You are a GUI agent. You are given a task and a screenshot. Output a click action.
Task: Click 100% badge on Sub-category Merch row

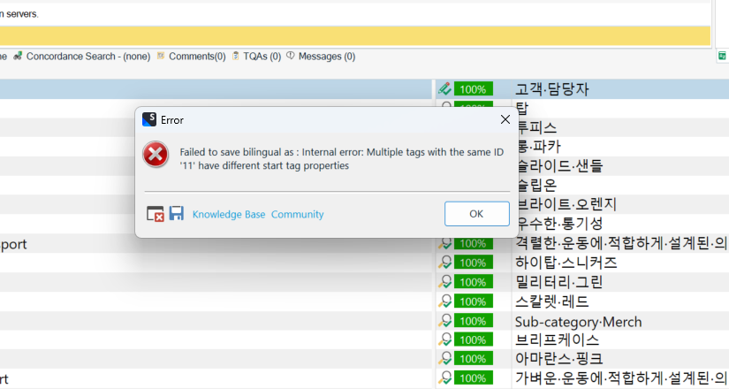474,321
